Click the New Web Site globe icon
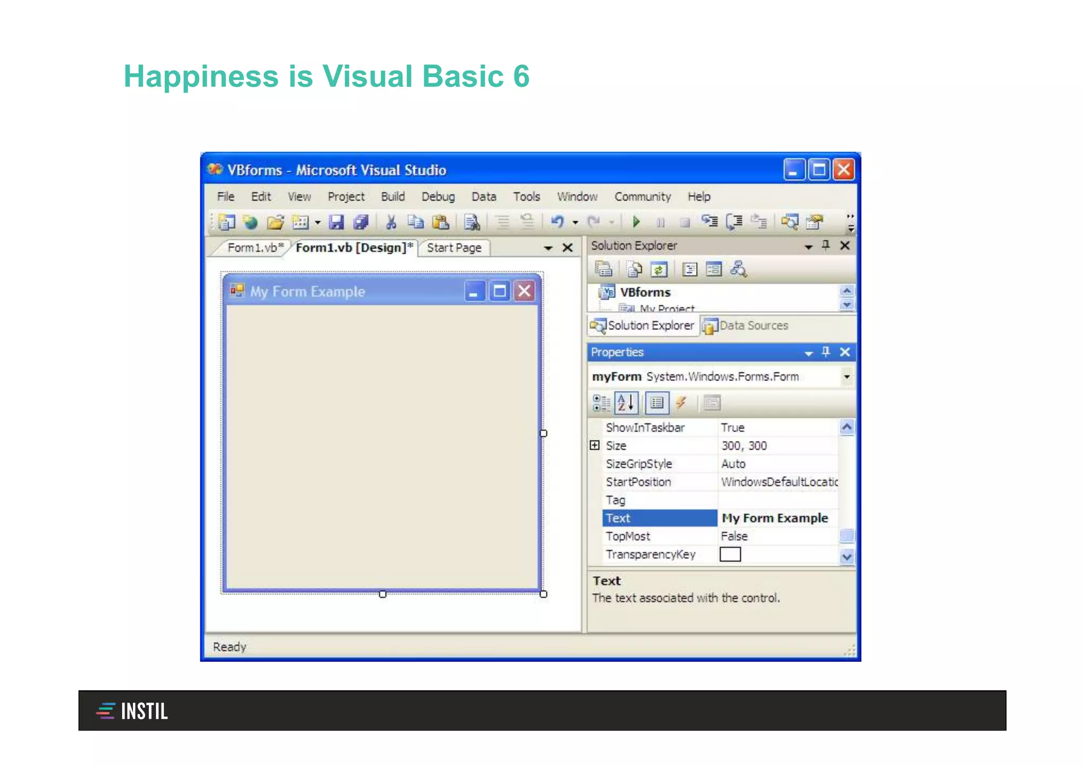Image resolution: width=1085 pixels, height=766 pixels. tap(250, 222)
